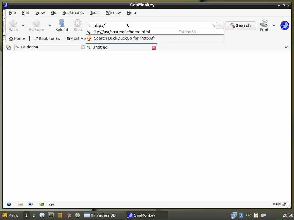The height and width of the screenshot is (220, 294).
Task: Open the Help menu
Action: click(x=131, y=13)
